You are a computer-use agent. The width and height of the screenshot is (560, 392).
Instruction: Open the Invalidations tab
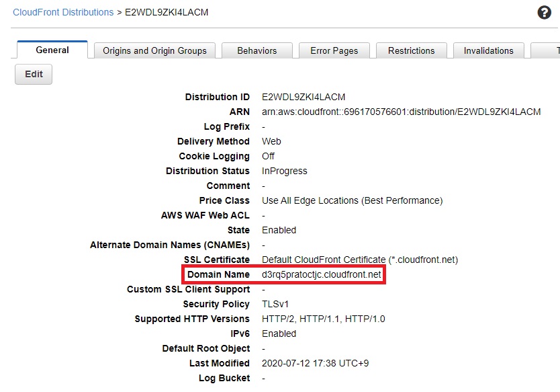[x=488, y=50]
